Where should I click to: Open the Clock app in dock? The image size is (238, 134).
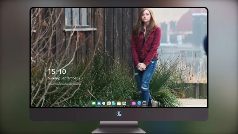point(104,103)
